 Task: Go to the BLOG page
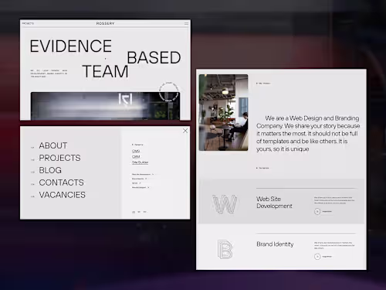point(50,170)
